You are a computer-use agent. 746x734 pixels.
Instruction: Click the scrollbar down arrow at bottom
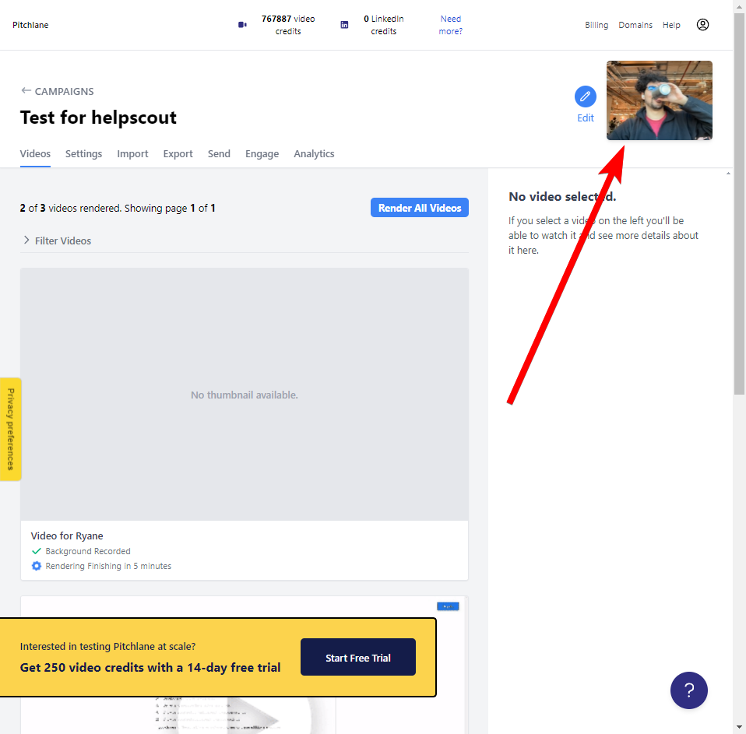pyautogui.click(x=739, y=727)
